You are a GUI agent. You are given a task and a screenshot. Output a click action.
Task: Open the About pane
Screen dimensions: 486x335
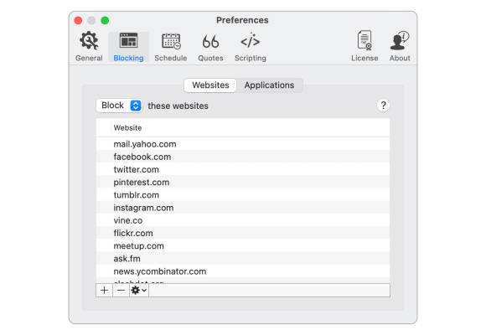(400, 47)
